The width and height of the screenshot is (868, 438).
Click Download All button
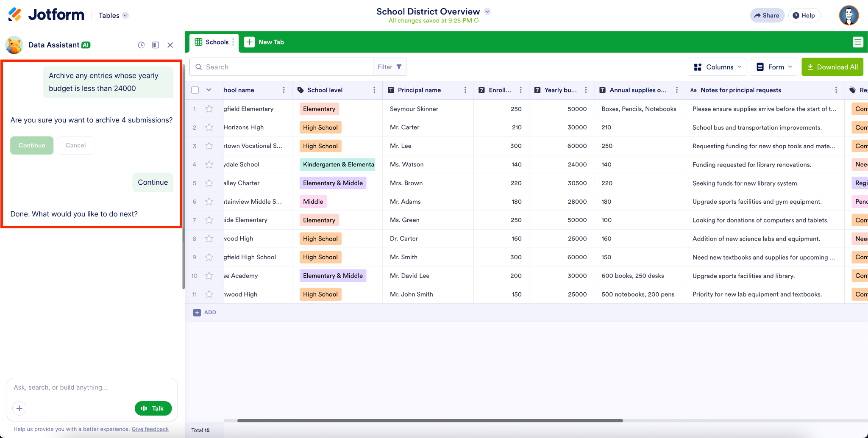click(832, 67)
